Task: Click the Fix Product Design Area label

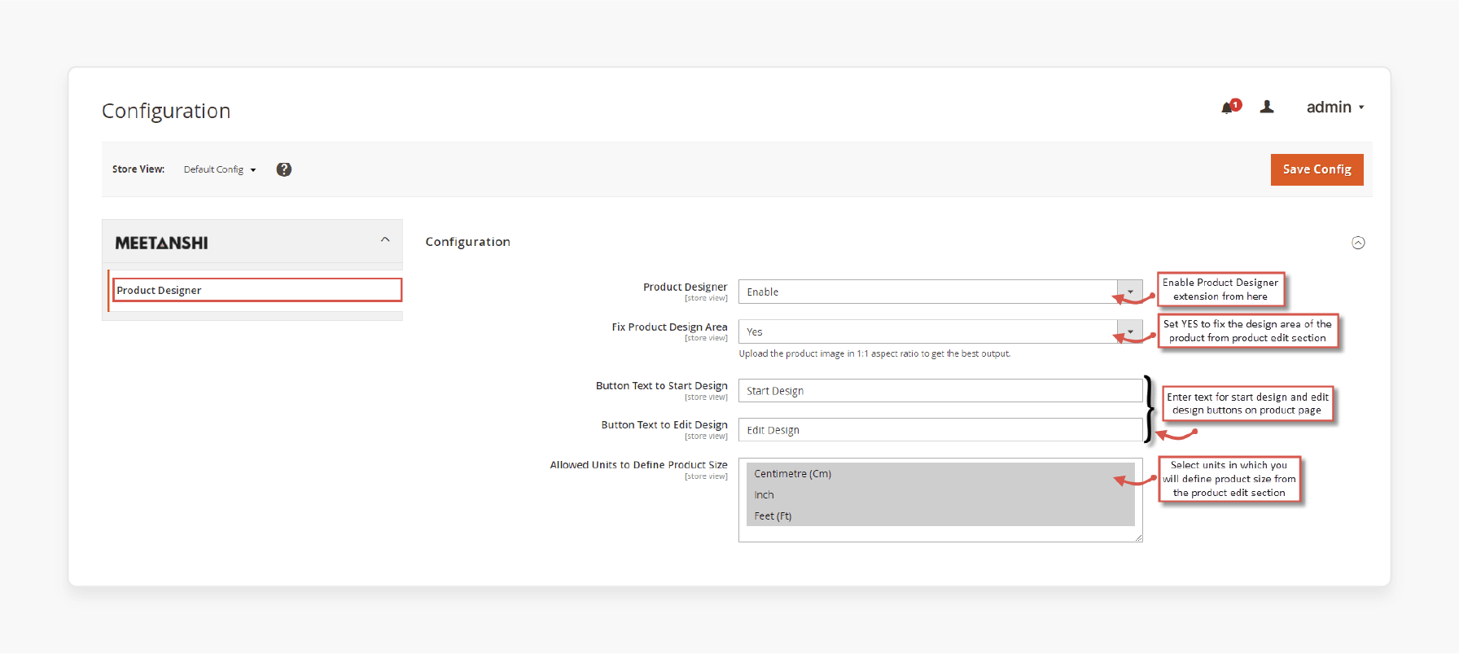Action: click(669, 327)
